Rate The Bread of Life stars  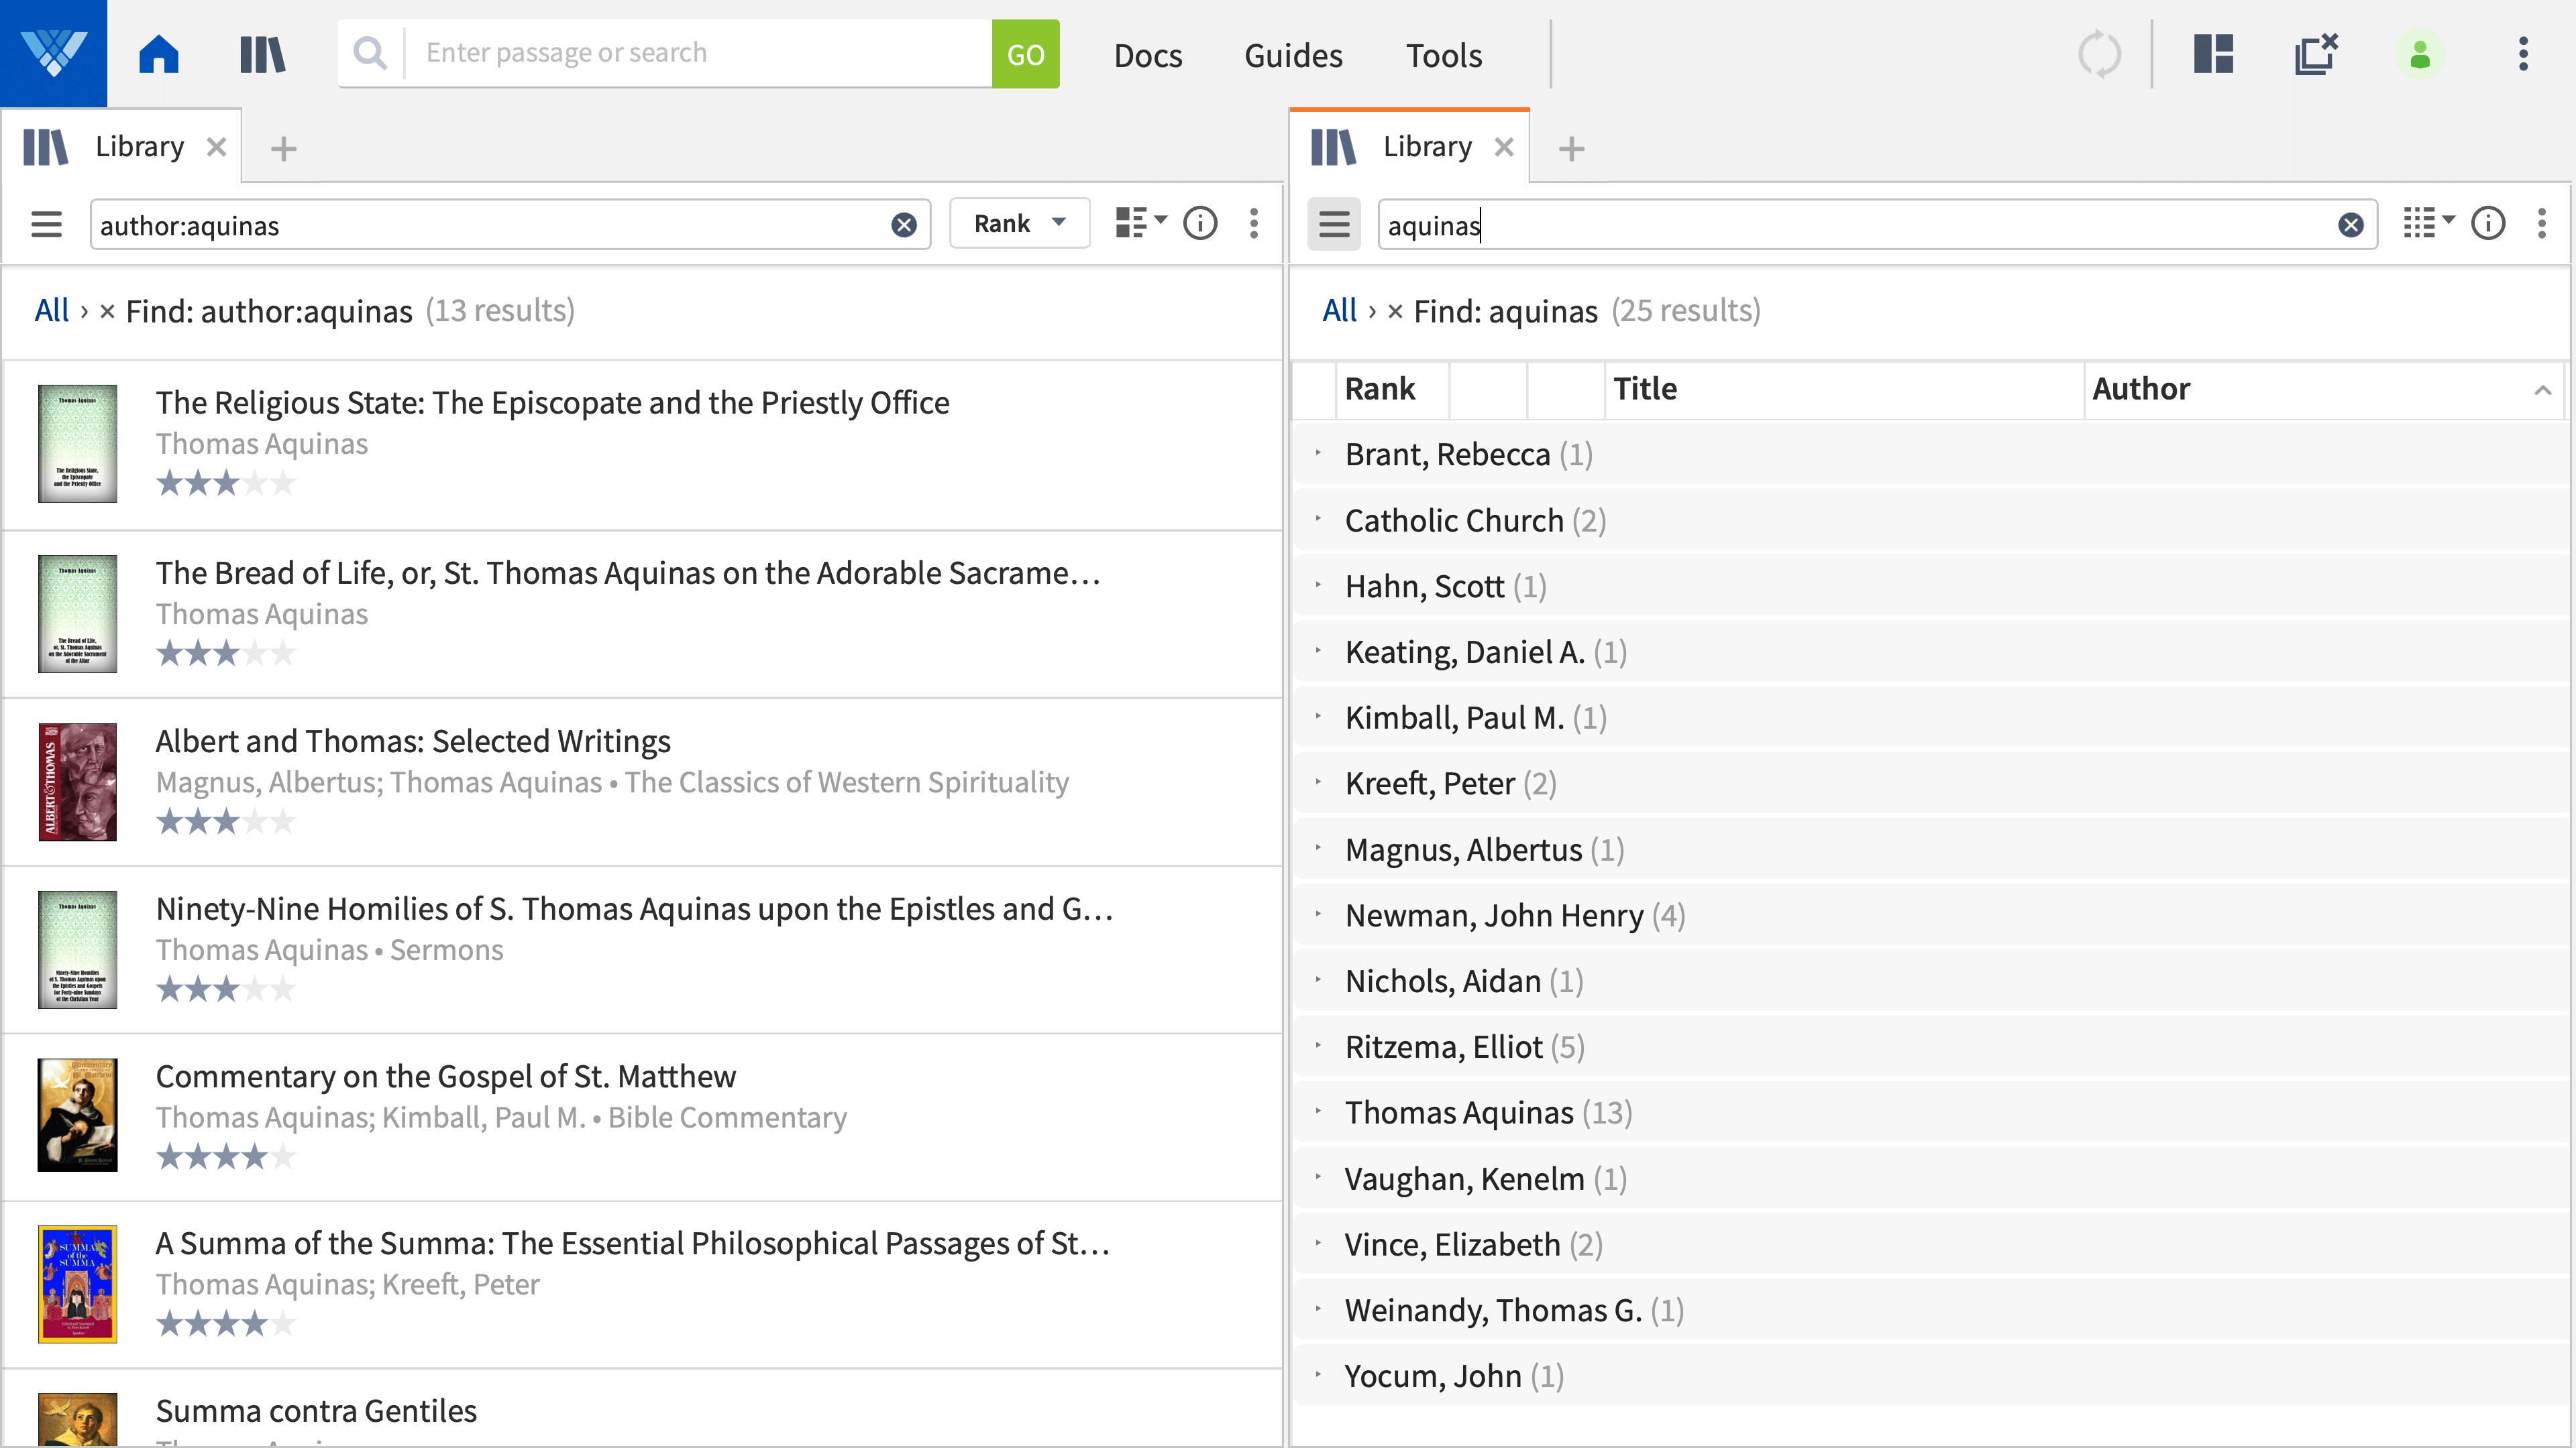(226, 654)
